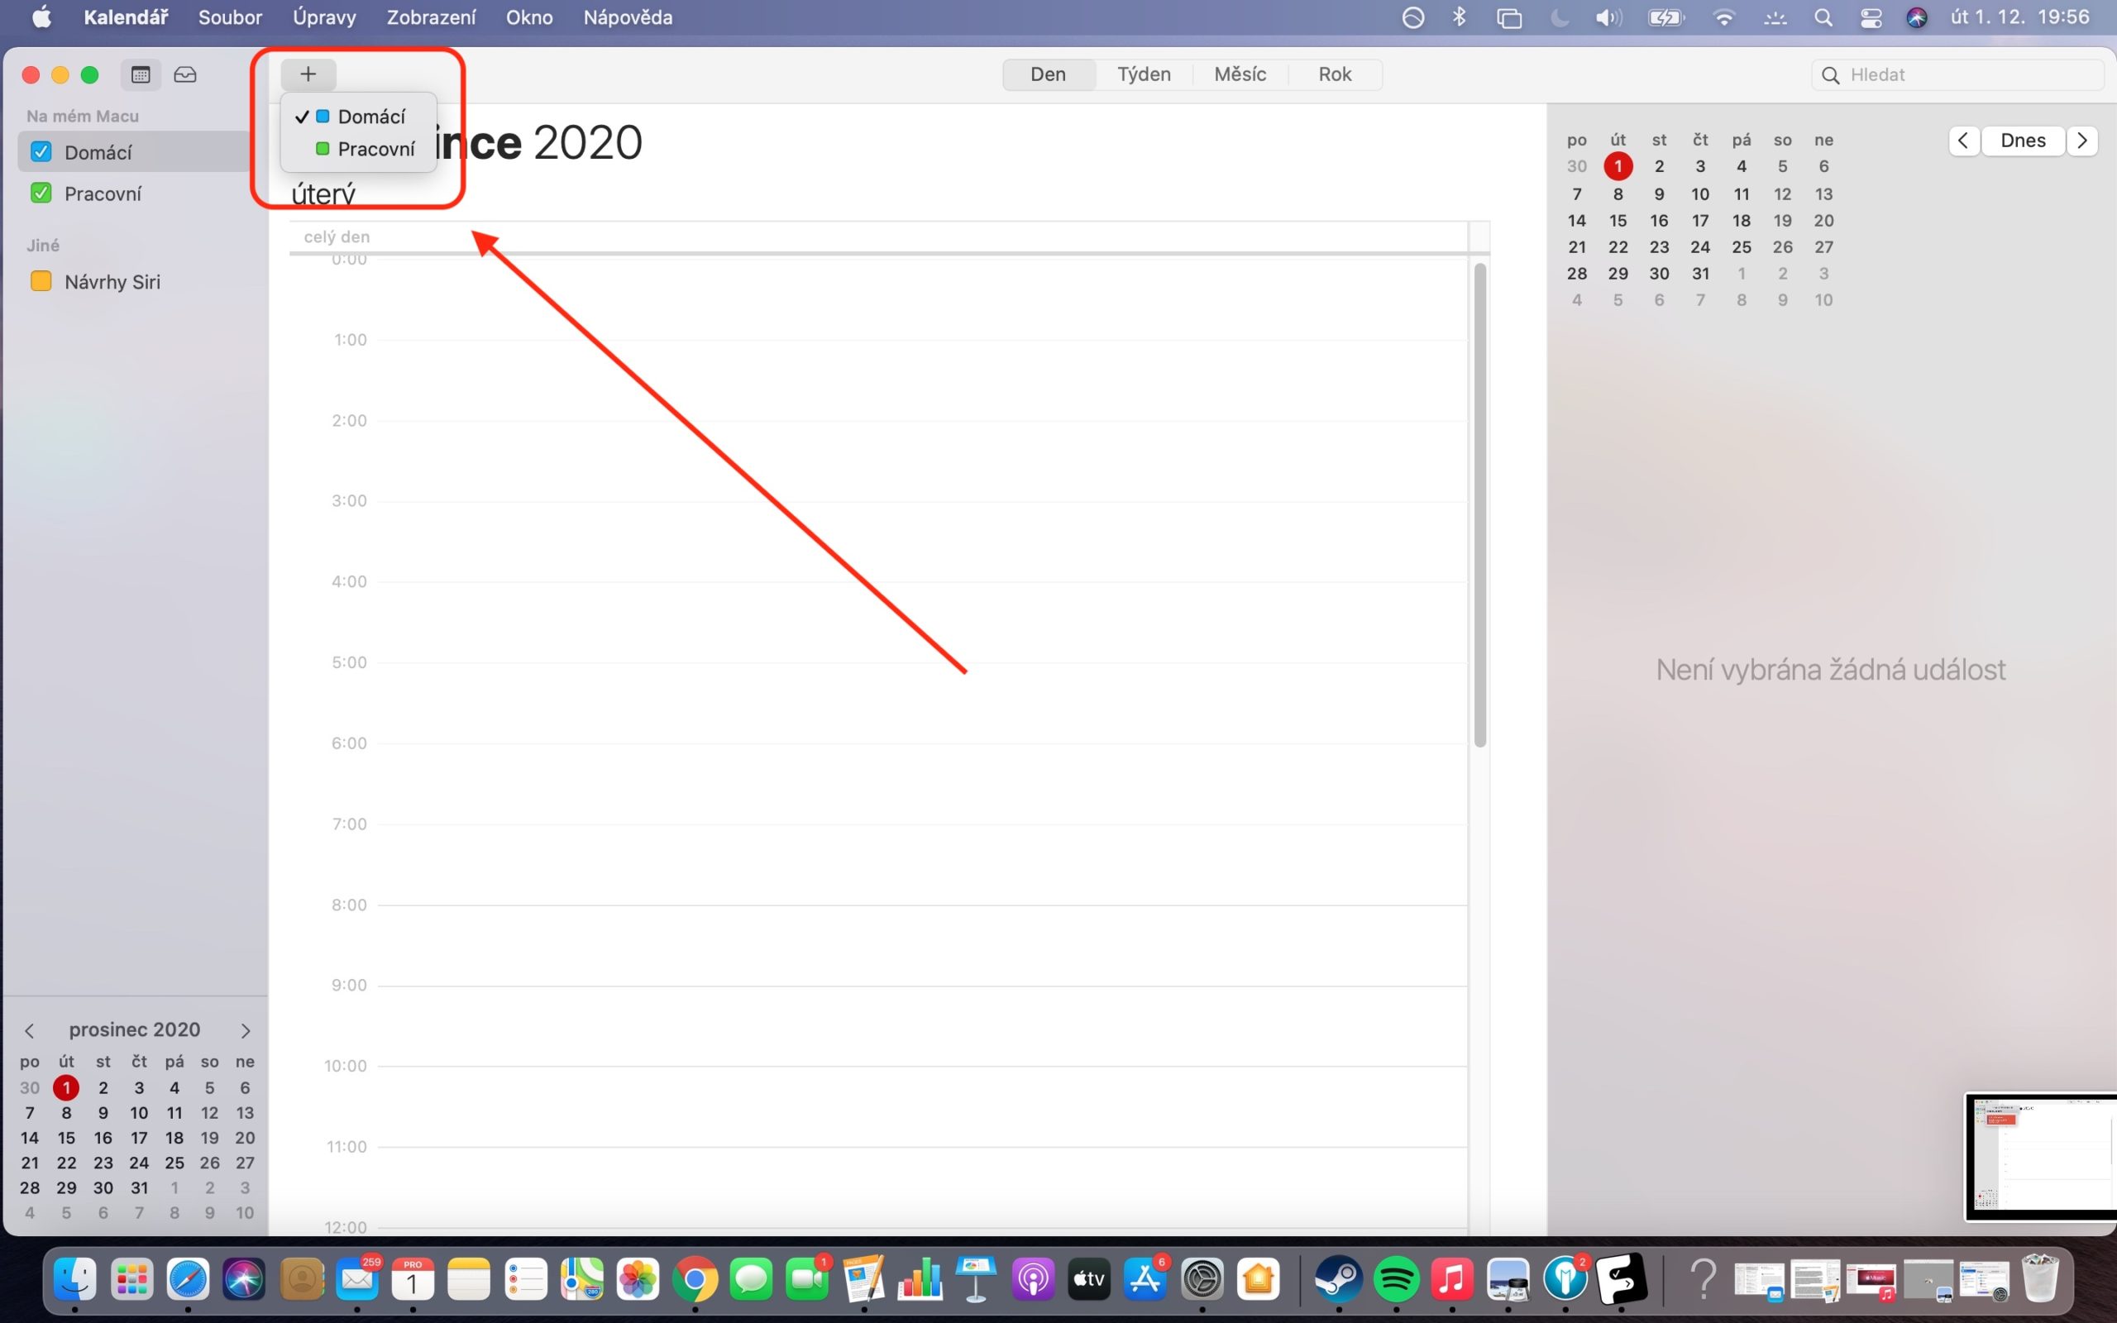
Task: Open Siri from the Dock
Action: (244, 1280)
